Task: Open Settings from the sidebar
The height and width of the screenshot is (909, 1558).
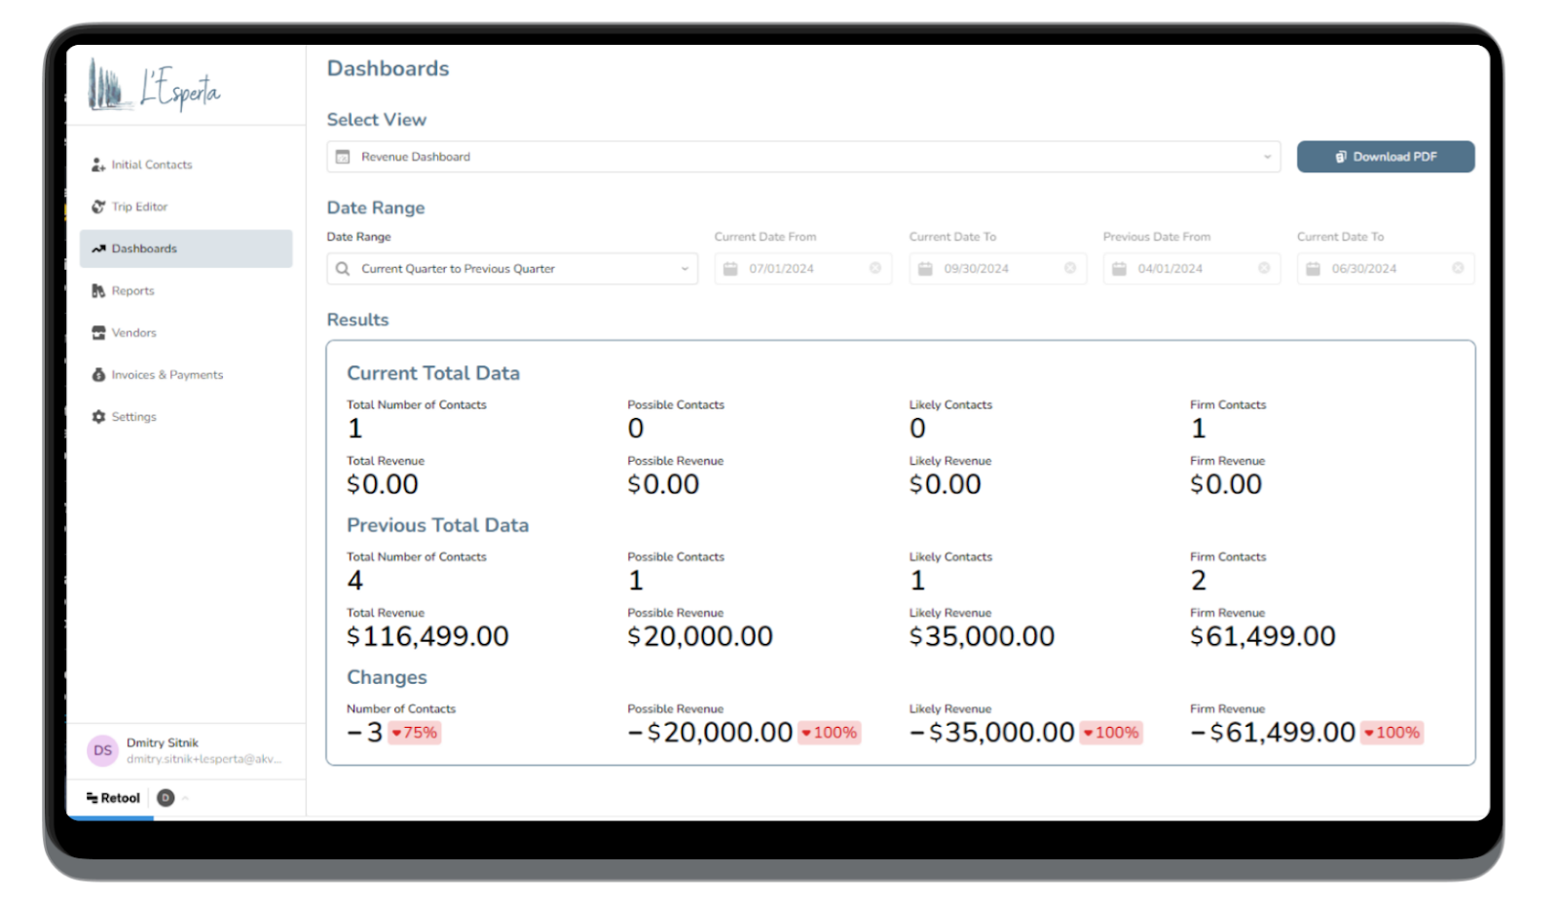Action: [x=186, y=416]
